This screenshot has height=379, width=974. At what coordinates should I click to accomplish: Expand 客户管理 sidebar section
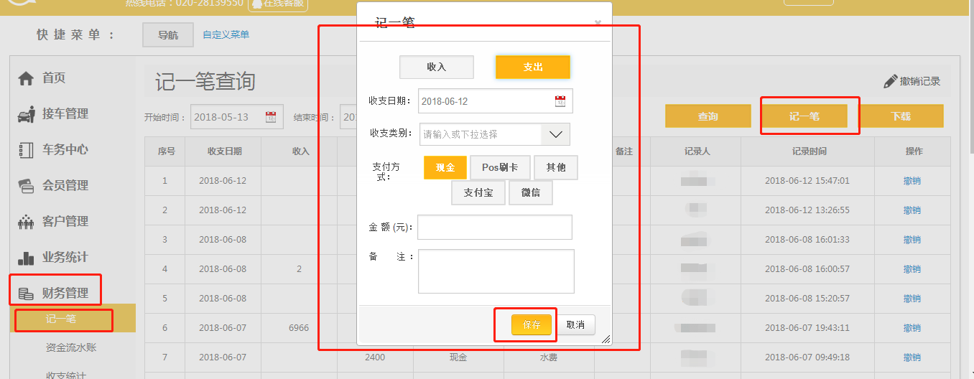[65, 222]
